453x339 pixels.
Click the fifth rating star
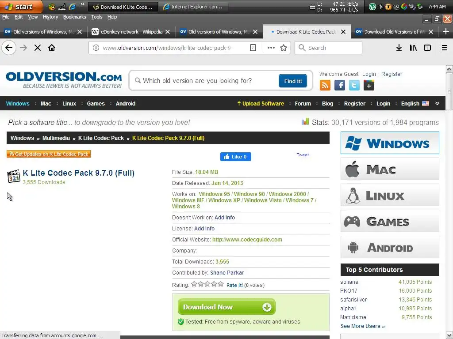pos(221,284)
